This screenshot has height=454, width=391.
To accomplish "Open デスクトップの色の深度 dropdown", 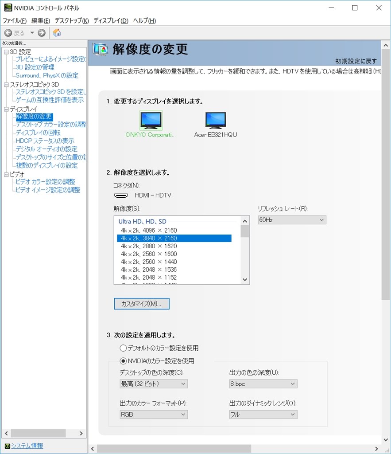I will pos(154,384).
